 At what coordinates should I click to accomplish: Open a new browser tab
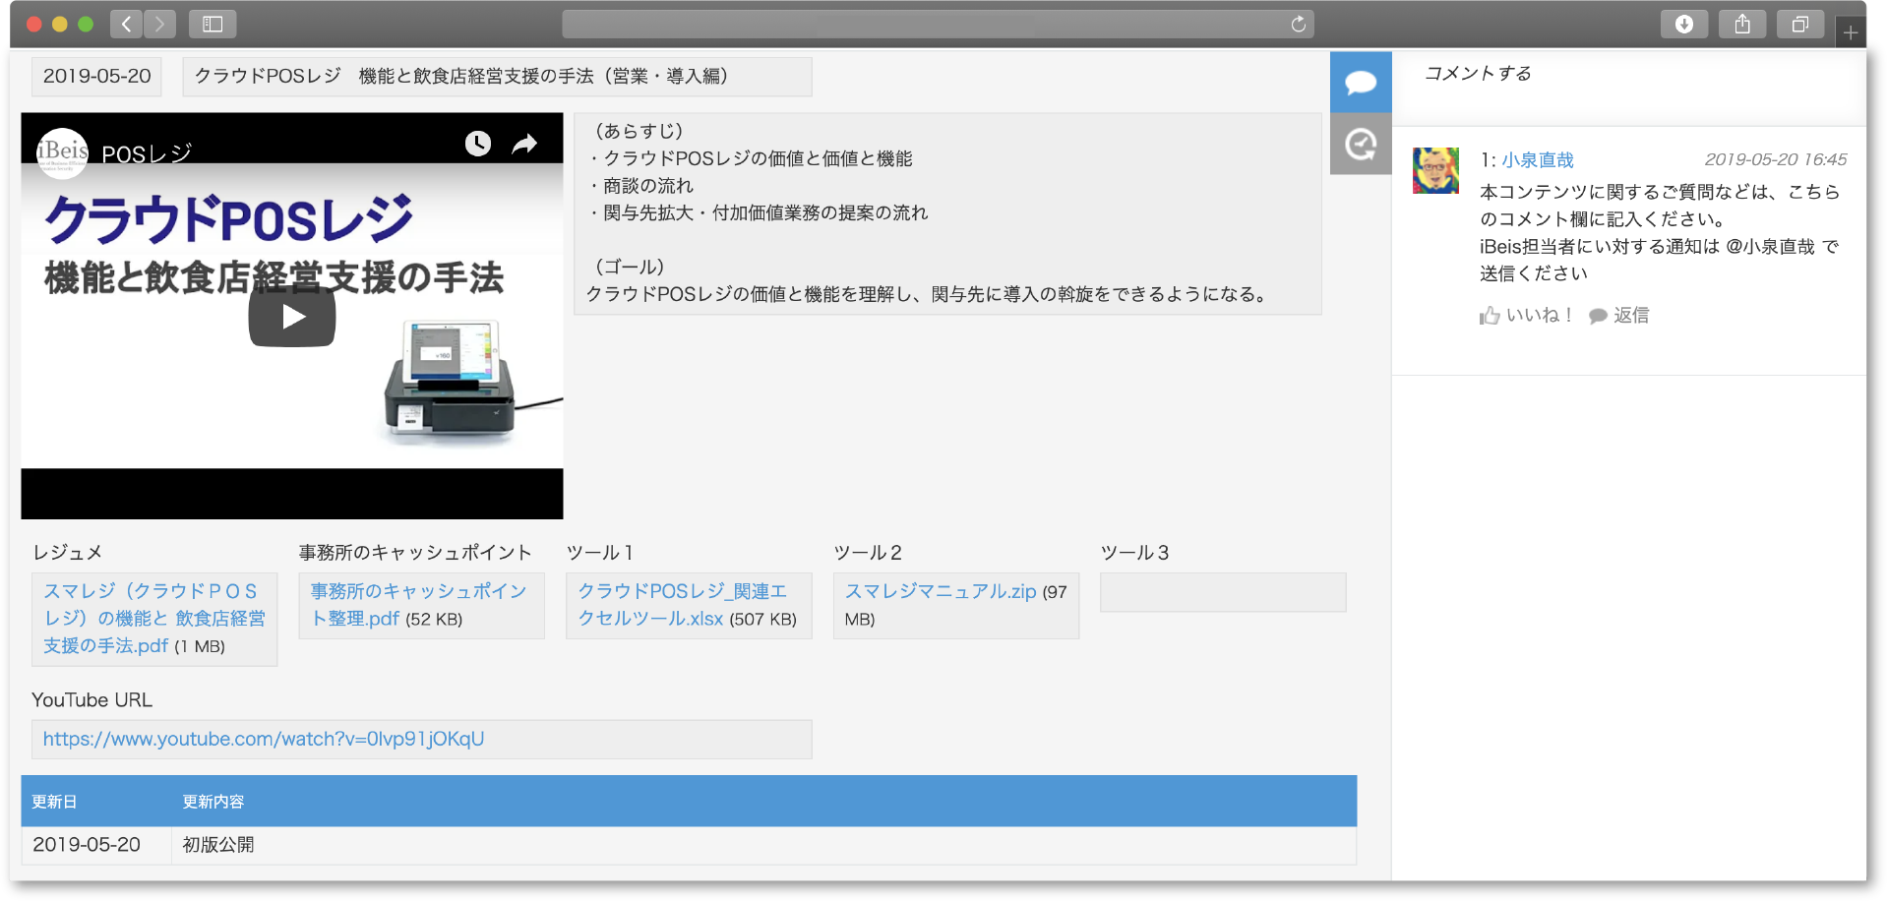pyautogui.click(x=1851, y=32)
